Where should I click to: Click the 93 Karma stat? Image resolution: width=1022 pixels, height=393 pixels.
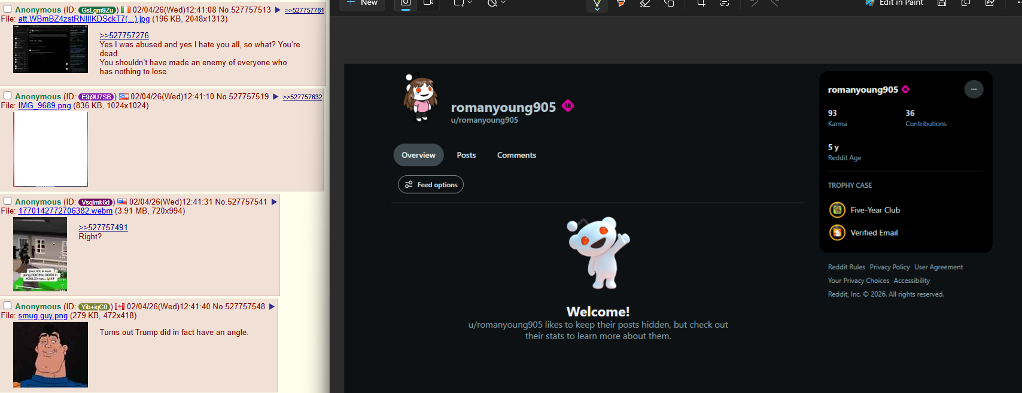(837, 118)
